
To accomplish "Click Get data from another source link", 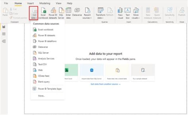I will (105, 84).
